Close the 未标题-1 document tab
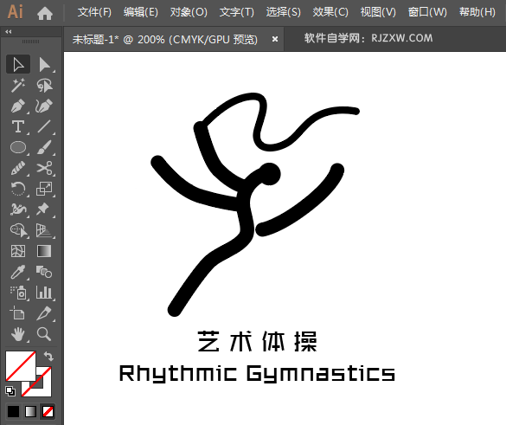 coord(275,39)
